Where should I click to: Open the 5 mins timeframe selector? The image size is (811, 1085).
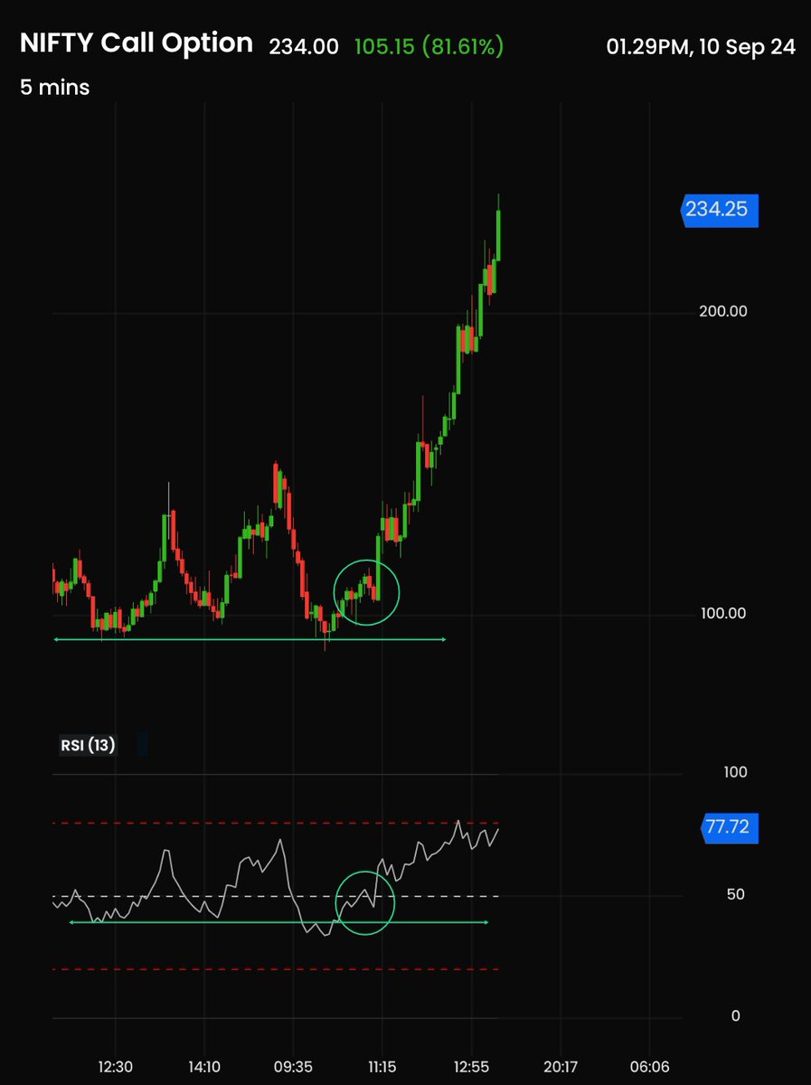pos(54,88)
